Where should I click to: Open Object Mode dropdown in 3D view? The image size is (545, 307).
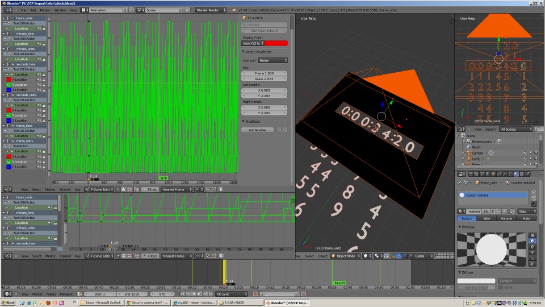coord(346,256)
